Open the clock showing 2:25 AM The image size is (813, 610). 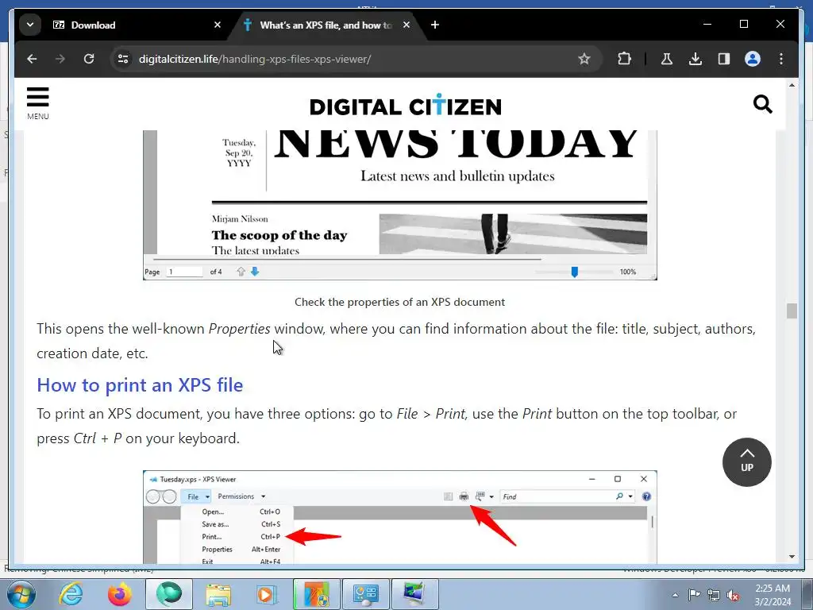pyautogui.click(x=773, y=594)
